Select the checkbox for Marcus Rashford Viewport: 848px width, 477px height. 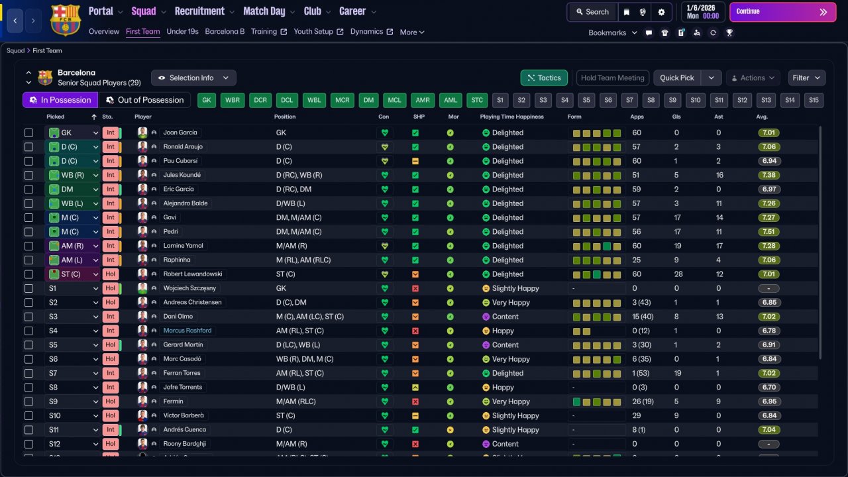(28, 331)
